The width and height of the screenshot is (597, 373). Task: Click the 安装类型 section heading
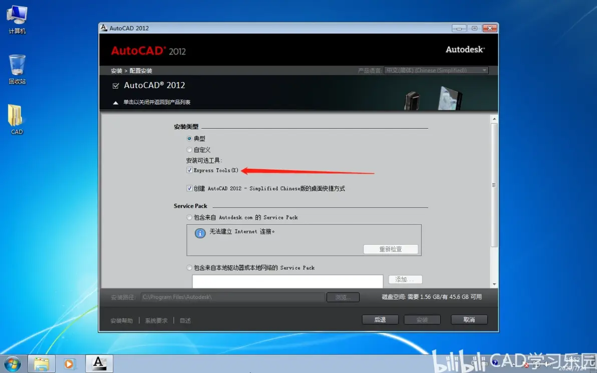(186, 127)
